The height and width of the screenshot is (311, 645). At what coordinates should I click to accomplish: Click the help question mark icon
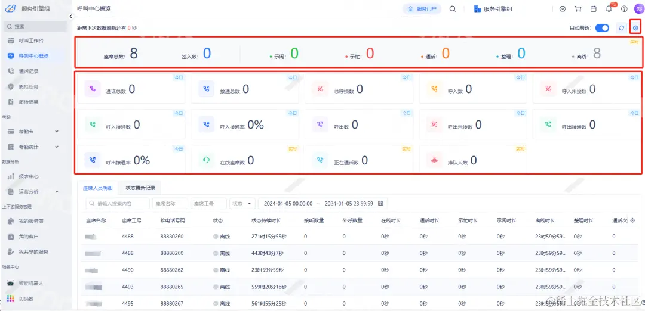click(x=624, y=8)
